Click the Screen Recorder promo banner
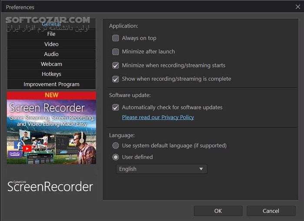304x221 pixels. pyautogui.click(x=51, y=127)
